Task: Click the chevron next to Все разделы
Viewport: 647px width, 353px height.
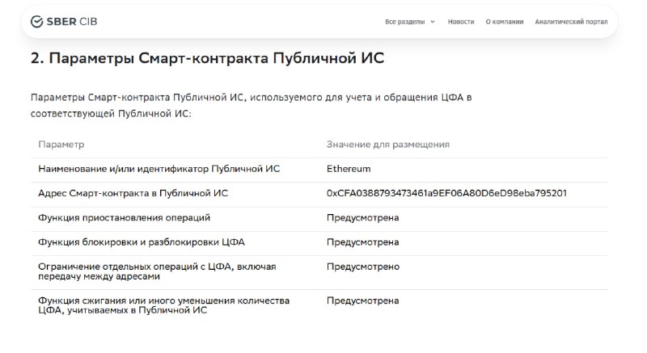Action: [433, 22]
